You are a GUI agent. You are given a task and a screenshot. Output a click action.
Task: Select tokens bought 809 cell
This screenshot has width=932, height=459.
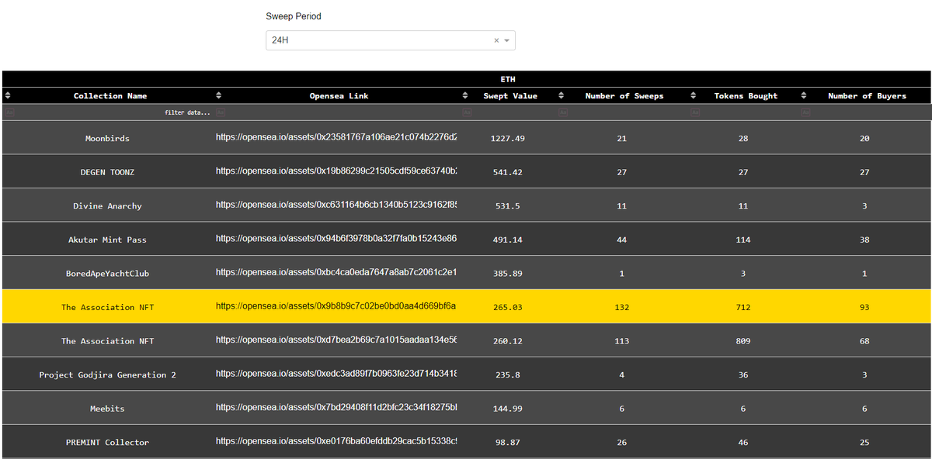pos(743,341)
